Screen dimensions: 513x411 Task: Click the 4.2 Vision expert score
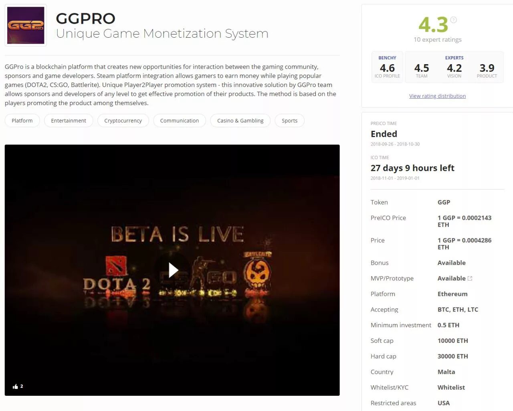(454, 70)
